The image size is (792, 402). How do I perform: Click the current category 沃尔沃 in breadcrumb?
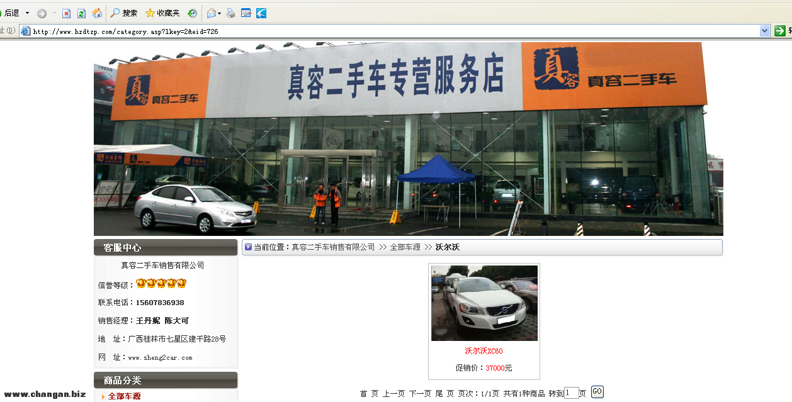tap(448, 247)
